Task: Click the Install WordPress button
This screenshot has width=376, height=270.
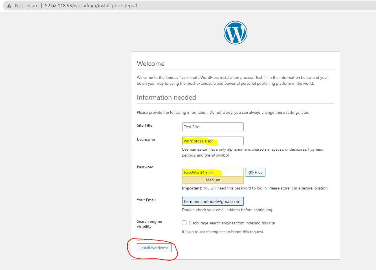Action: click(x=154, y=248)
